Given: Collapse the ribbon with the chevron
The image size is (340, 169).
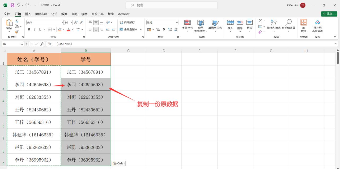Looking at the screenshot, I should point(335,37).
